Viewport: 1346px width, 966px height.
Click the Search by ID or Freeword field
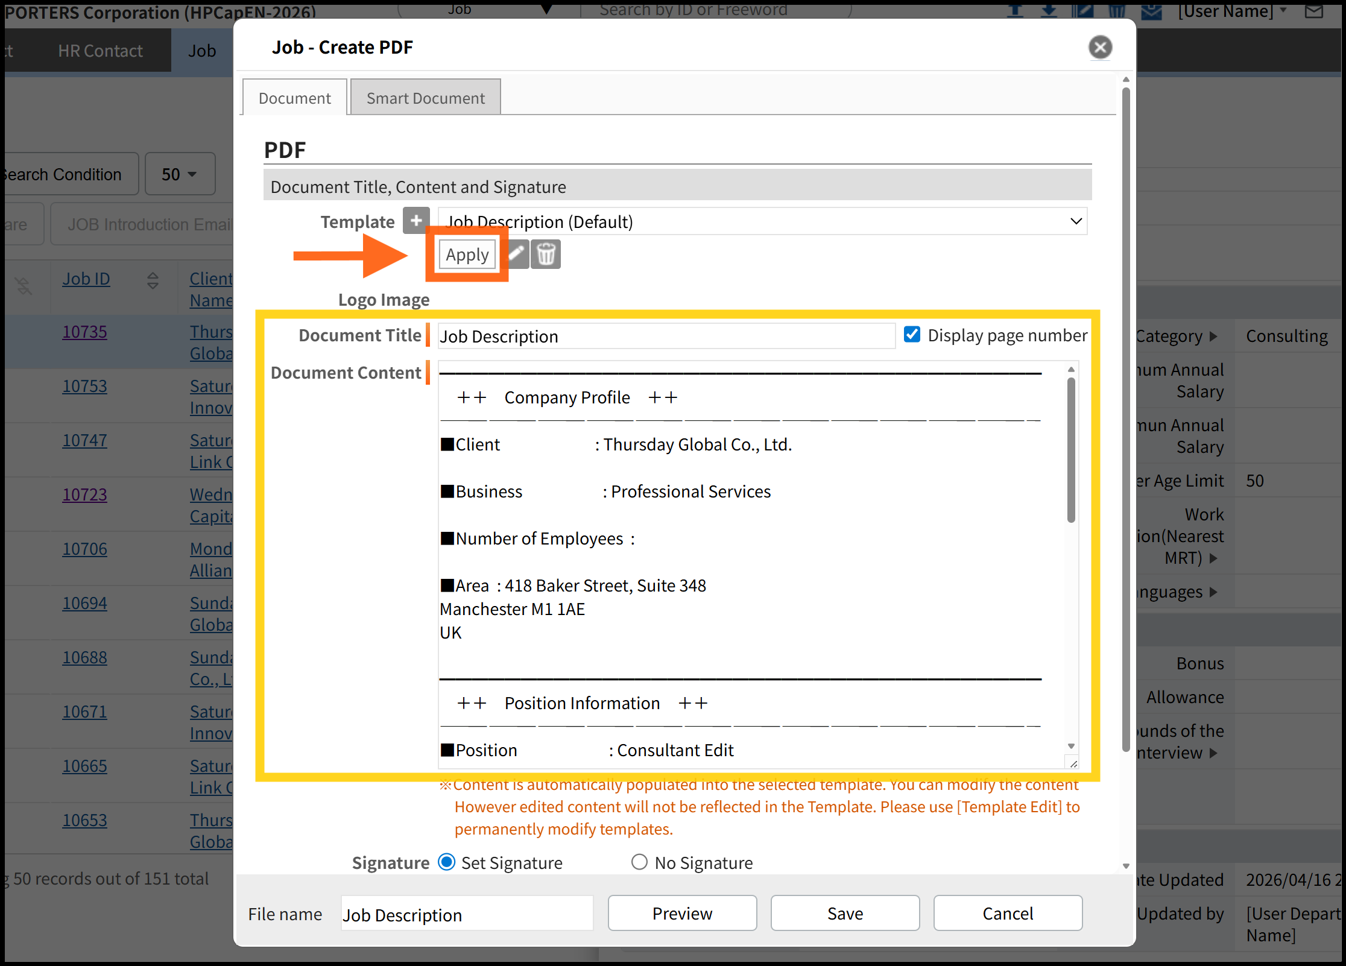(716, 10)
